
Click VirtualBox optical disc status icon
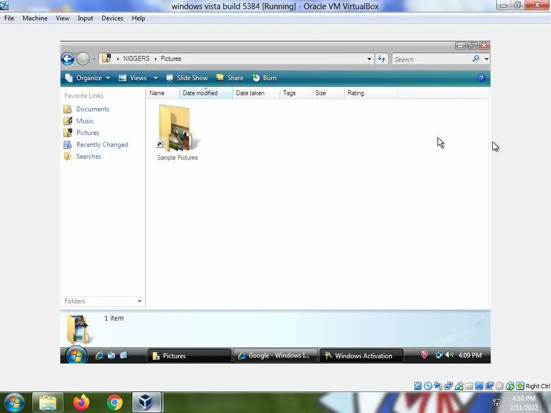428,386
